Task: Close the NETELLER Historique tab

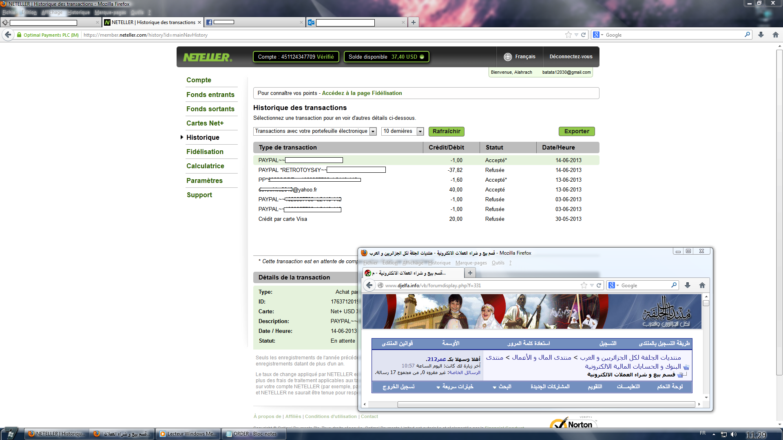Action: 199,22
